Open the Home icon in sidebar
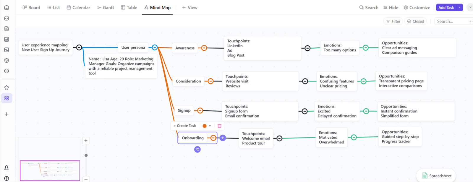This screenshot has width=473, height=182. [x=7, y=8]
